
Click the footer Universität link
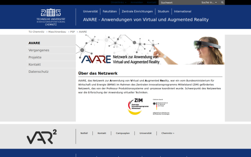(146, 133)
